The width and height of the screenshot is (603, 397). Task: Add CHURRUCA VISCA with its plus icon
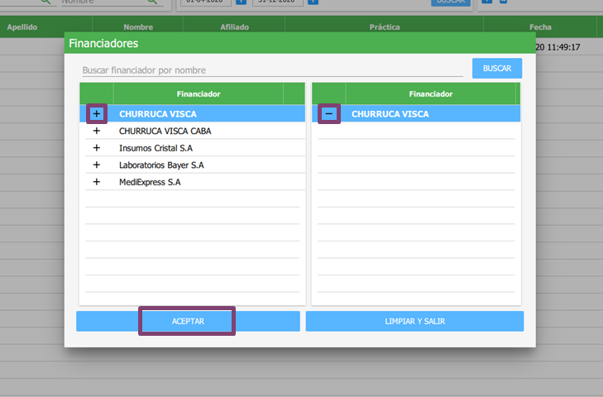(97, 114)
